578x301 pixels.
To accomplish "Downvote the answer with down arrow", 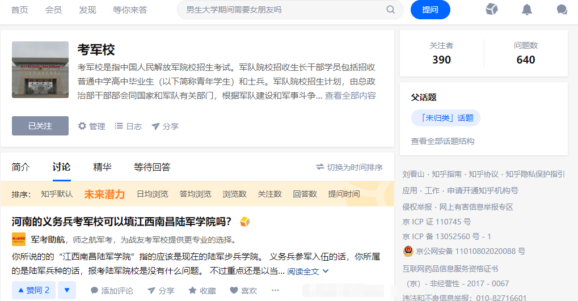I will 67,290.
